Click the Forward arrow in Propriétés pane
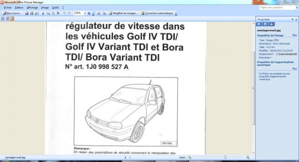The height and width of the screenshot is (162, 299). [x=265, y=24]
